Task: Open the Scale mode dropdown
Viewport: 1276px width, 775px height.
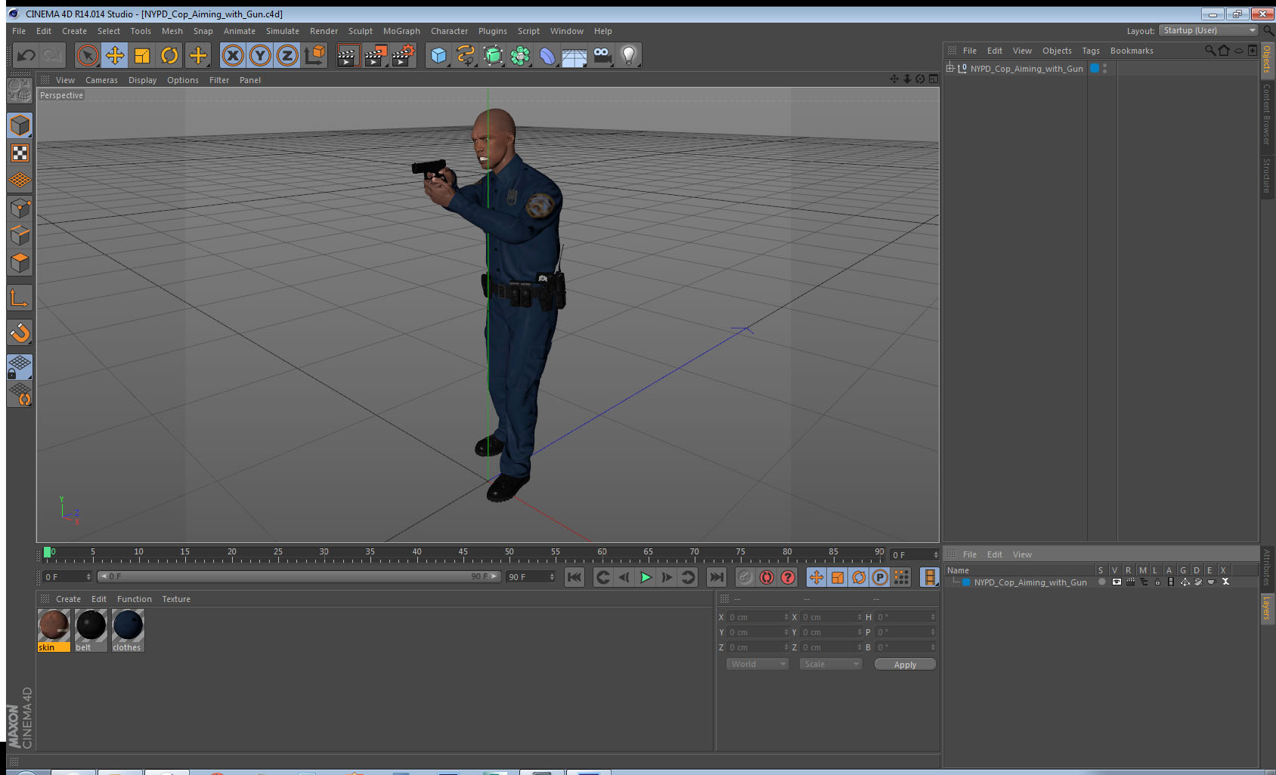Action: click(831, 664)
